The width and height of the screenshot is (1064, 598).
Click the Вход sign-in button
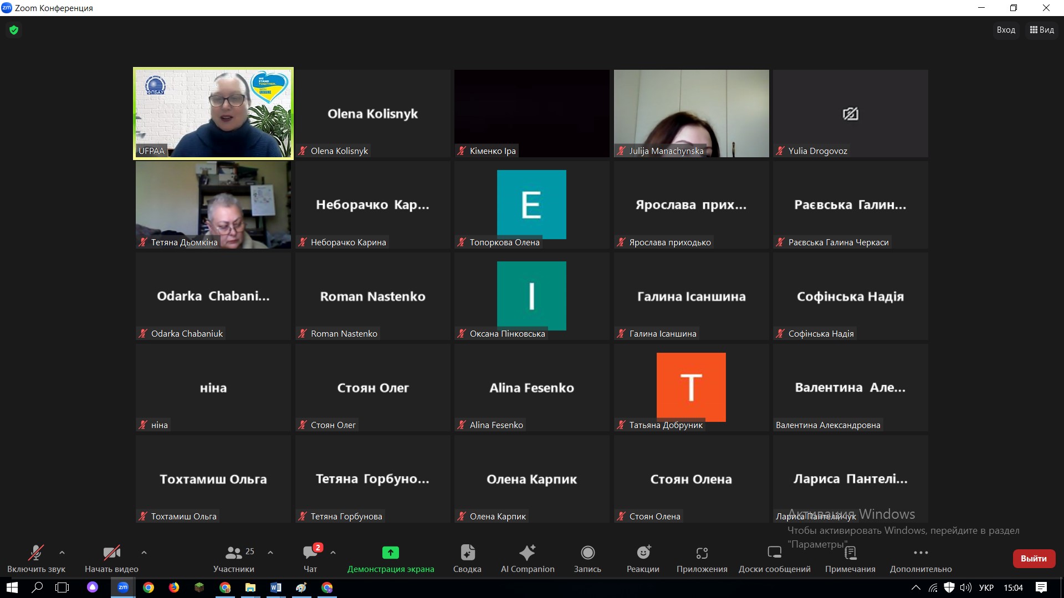point(1006,30)
